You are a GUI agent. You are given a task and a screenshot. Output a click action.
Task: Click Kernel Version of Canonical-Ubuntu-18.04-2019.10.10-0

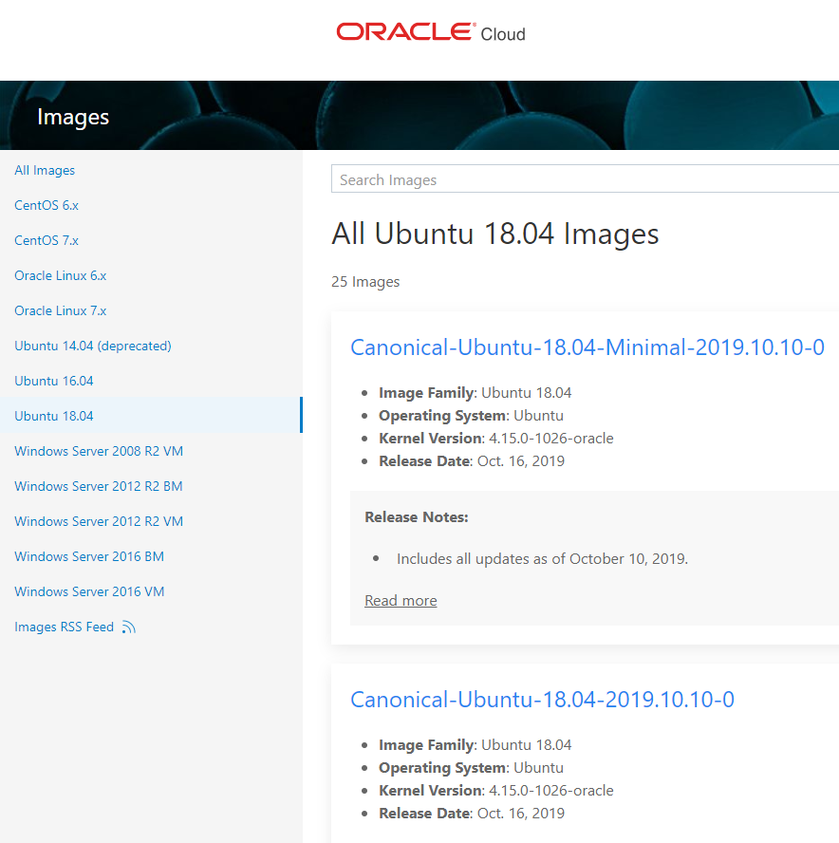click(x=496, y=791)
